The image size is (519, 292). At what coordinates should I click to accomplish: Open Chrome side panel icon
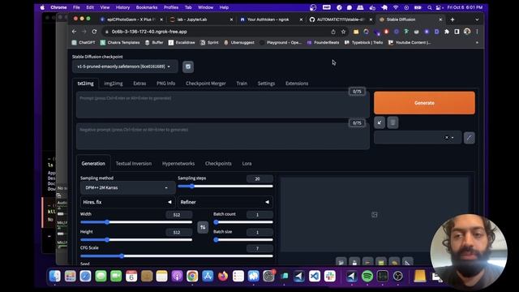point(457,32)
